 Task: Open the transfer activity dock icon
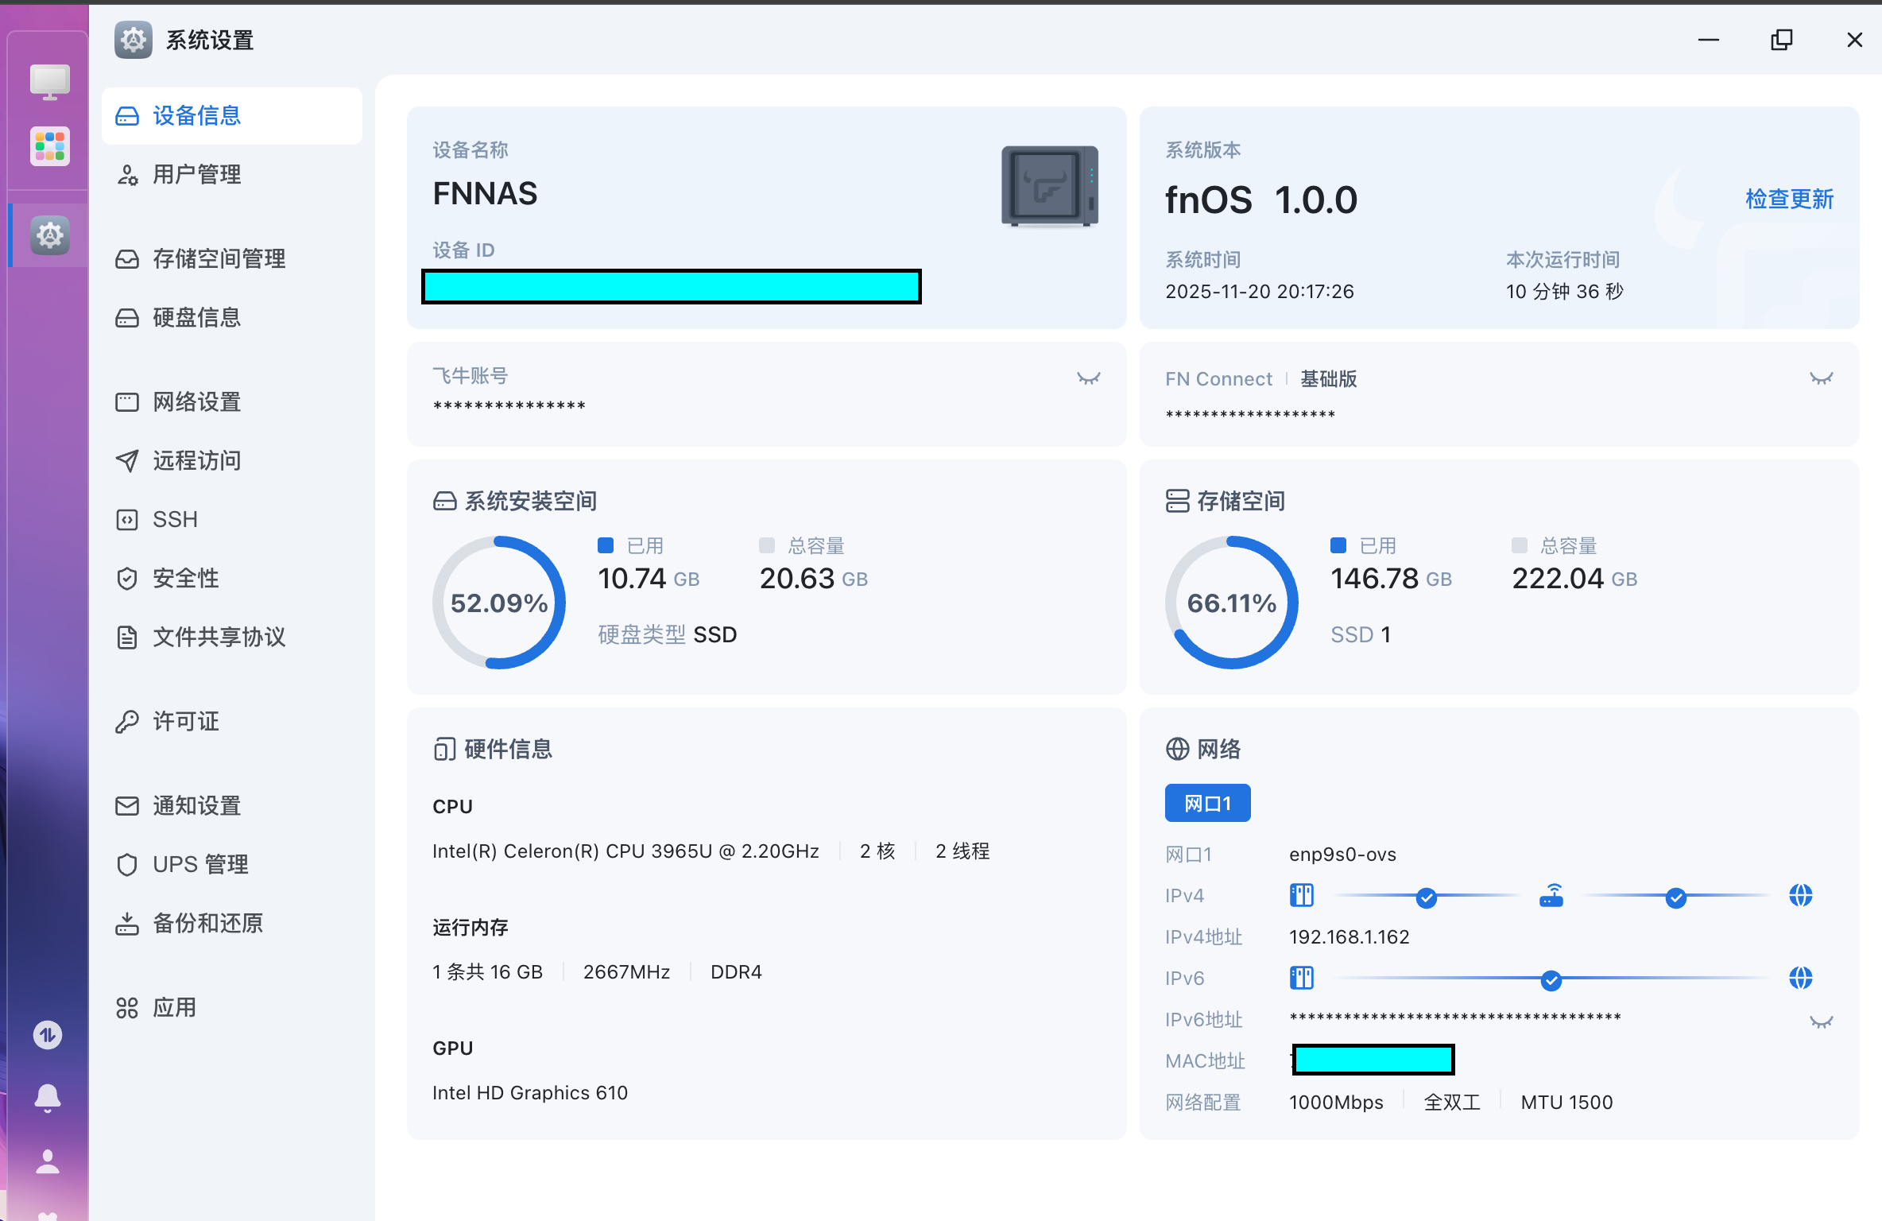(48, 1034)
